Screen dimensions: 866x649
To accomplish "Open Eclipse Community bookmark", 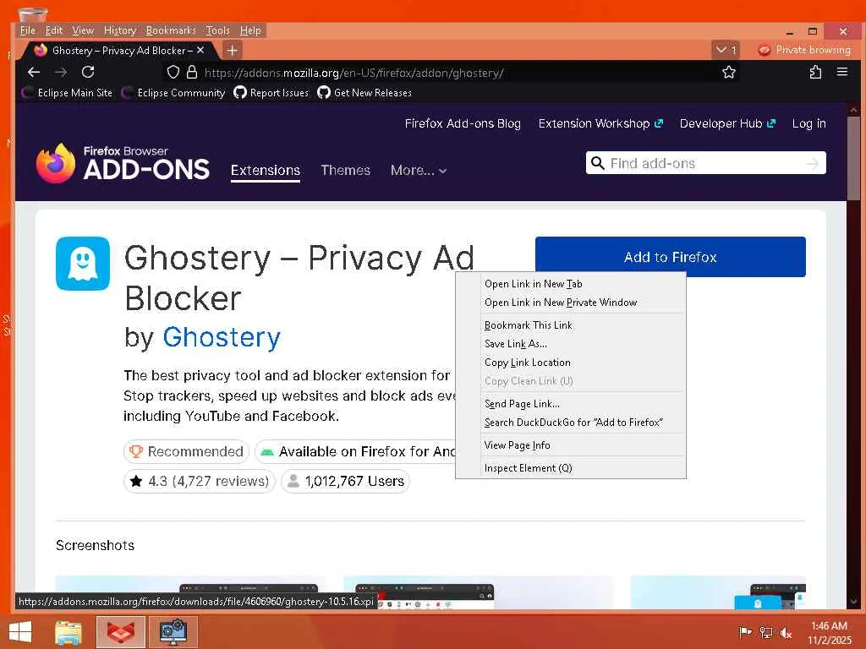I will click(x=173, y=93).
